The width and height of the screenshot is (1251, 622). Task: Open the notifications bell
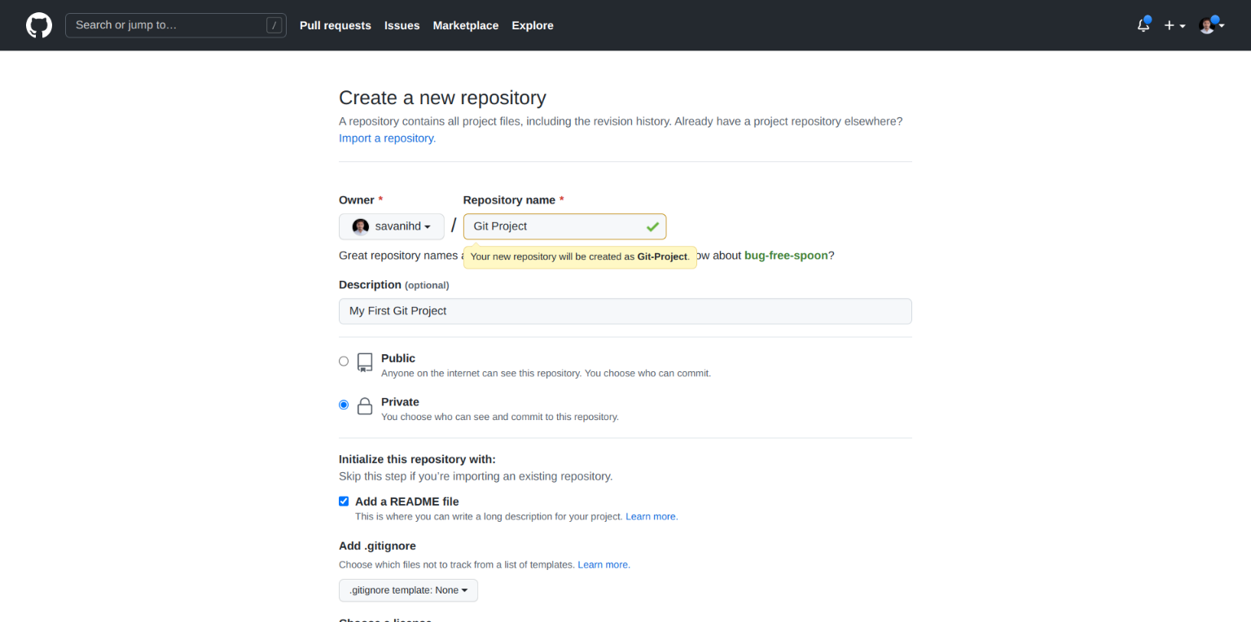[1143, 25]
